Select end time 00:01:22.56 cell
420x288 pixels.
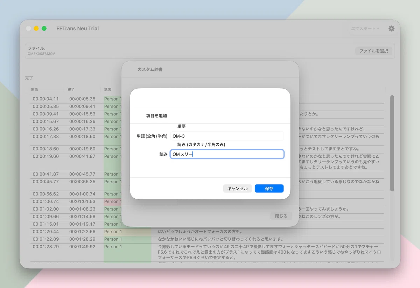coord(82,232)
